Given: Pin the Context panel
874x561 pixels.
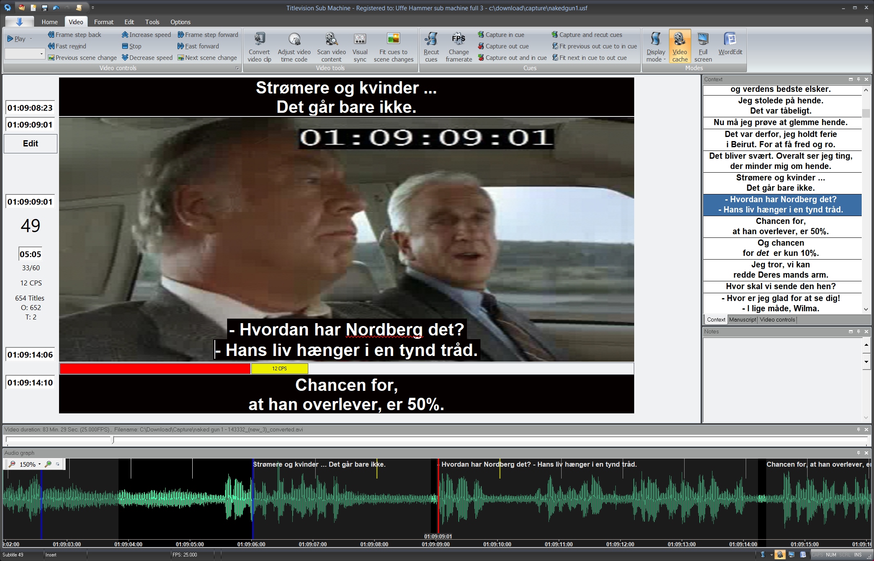Looking at the screenshot, I should coord(858,79).
